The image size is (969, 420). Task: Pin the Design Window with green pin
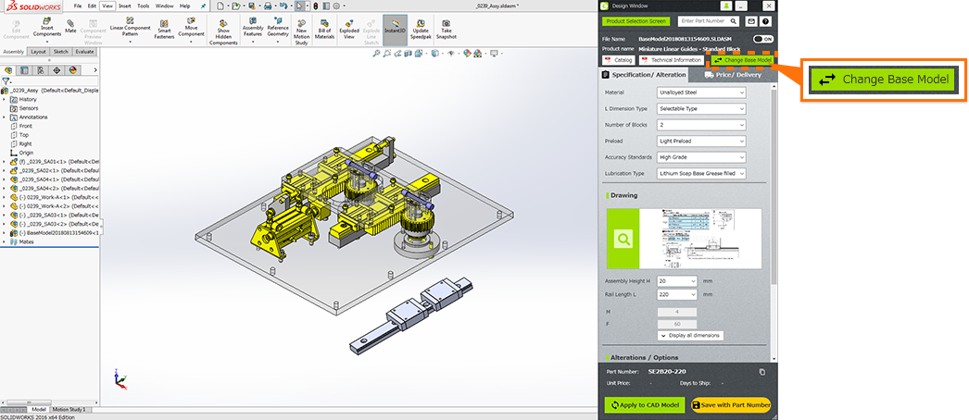pos(727,6)
